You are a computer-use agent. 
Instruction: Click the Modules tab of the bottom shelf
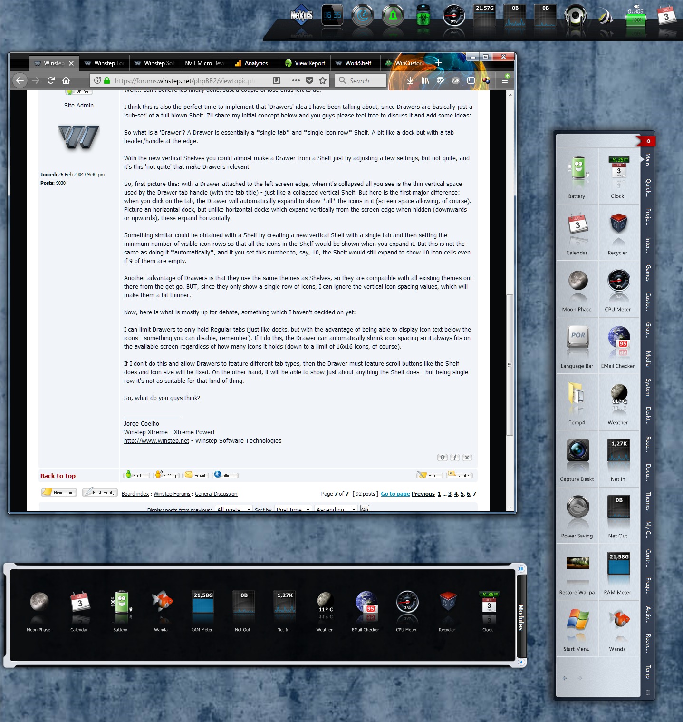coord(521,617)
